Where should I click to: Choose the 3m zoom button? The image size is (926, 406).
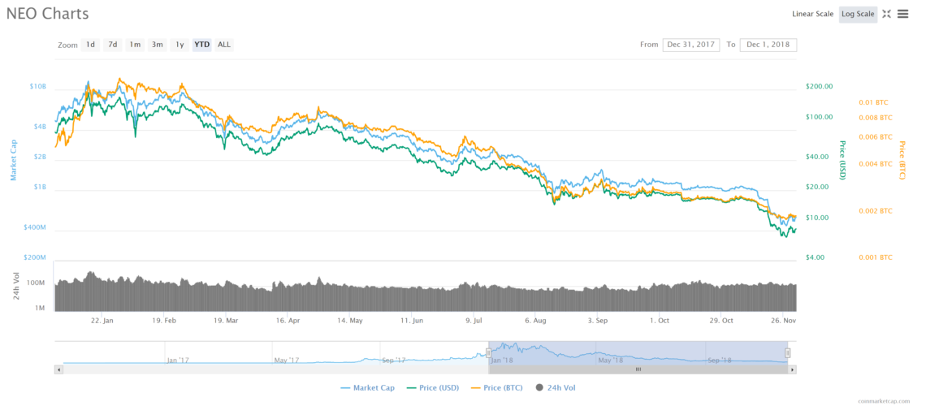157,45
